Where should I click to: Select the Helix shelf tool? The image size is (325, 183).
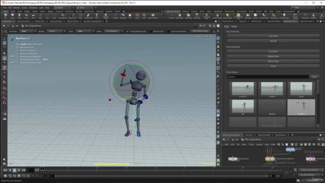(x=144, y=16)
